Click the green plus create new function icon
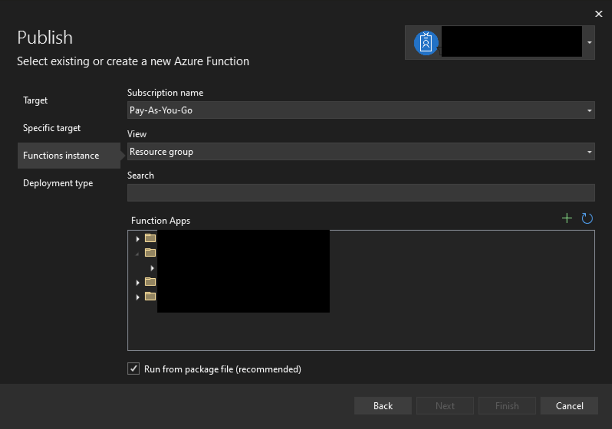 pyautogui.click(x=567, y=218)
